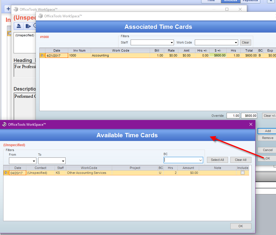Click the Amount cell showing $0.00 in Available Time Cards
The width and height of the screenshot is (276, 235).
[x=188, y=173]
